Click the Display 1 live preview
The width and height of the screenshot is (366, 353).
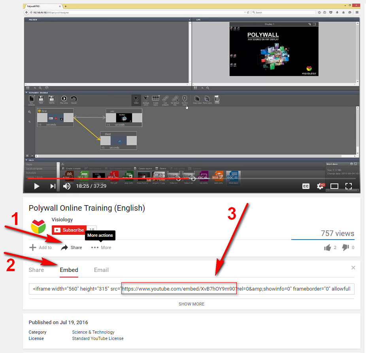click(x=274, y=49)
